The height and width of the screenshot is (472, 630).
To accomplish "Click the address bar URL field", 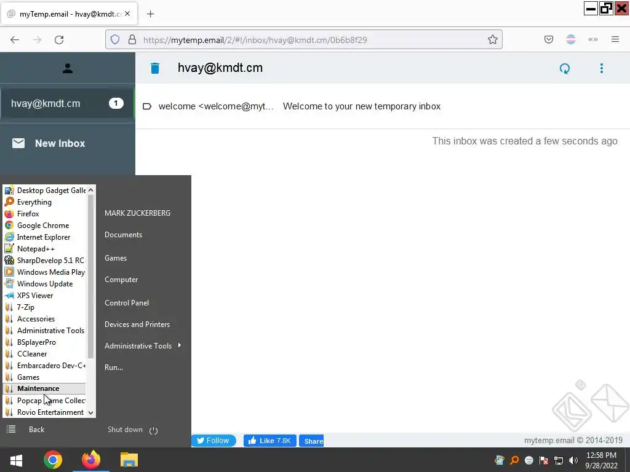I will tap(304, 39).
